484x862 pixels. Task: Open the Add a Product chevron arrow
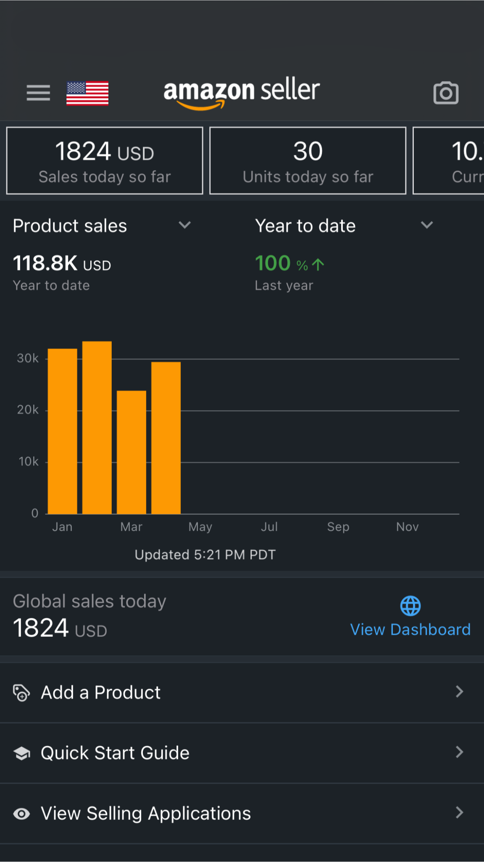pos(459,692)
